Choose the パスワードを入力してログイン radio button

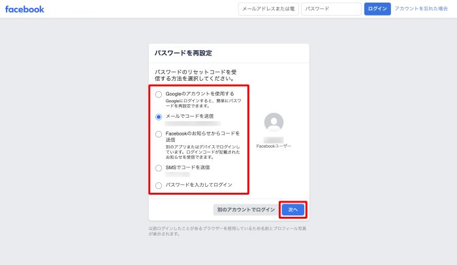pyautogui.click(x=159, y=185)
